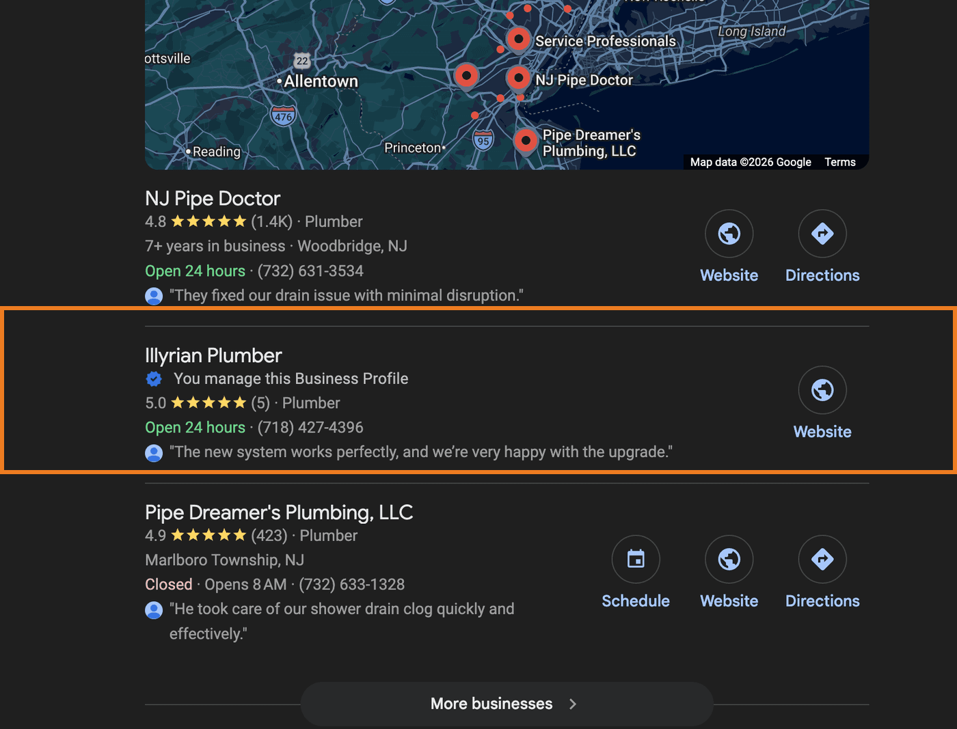Click '7+ years in business · Woodbridge, NJ' text
Viewport: 957px width, 729px height.
point(276,246)
